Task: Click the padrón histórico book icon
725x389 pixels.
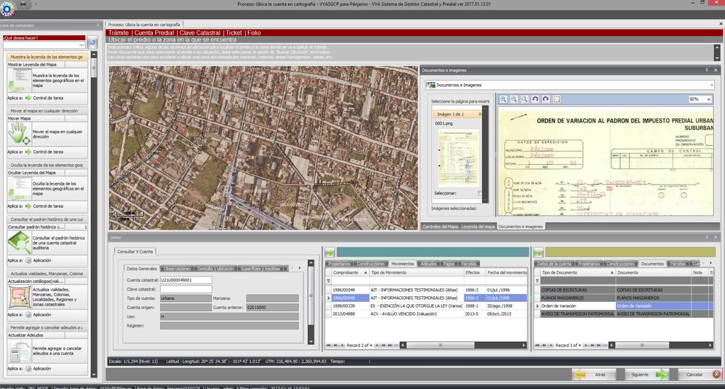Action: (19, 243)
